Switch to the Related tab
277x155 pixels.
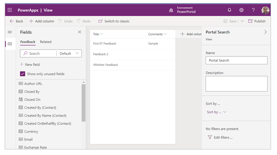pyautogui.click(x=46, y=42)
